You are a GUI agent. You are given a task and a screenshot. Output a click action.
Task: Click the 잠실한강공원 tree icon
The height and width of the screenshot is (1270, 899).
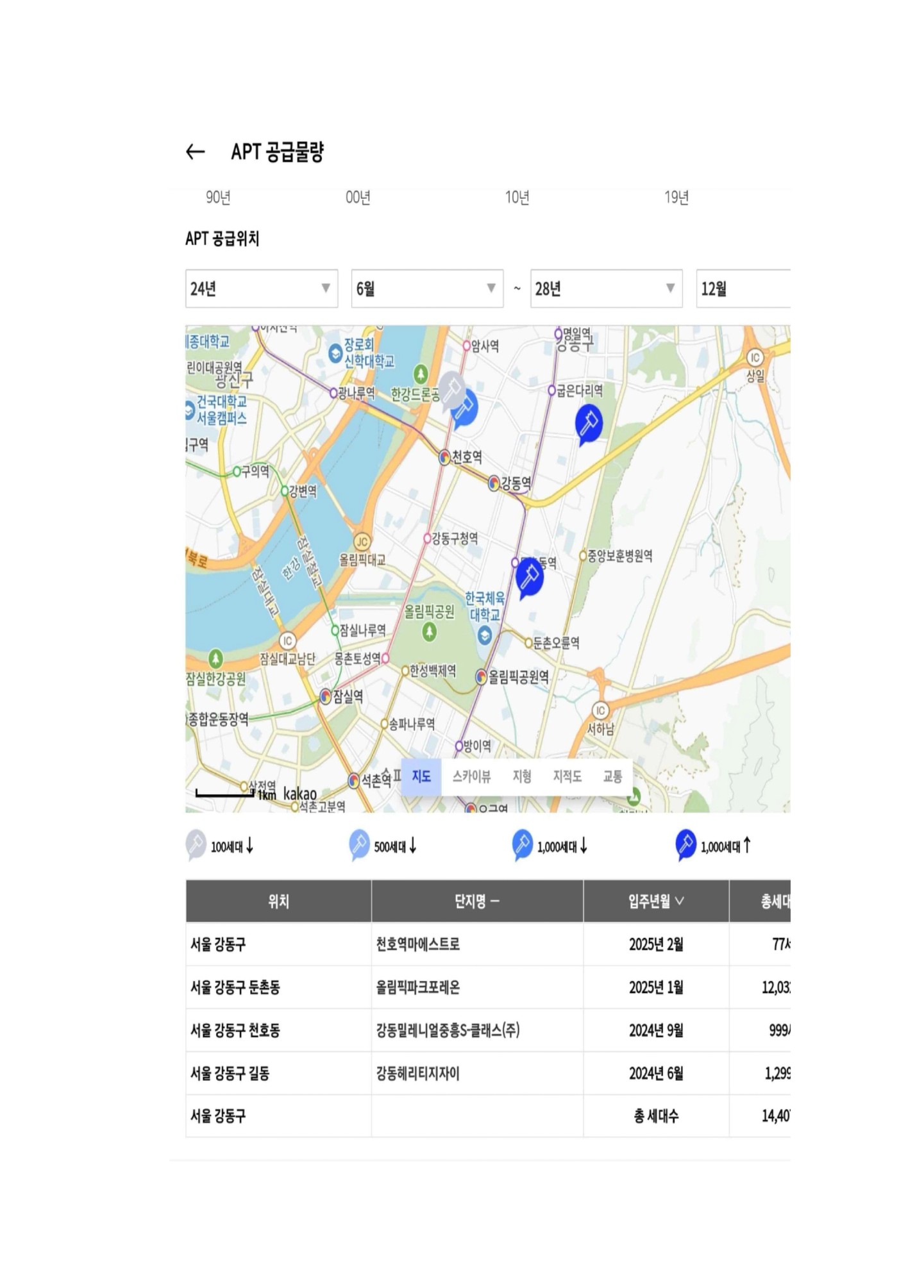point(215,658)
